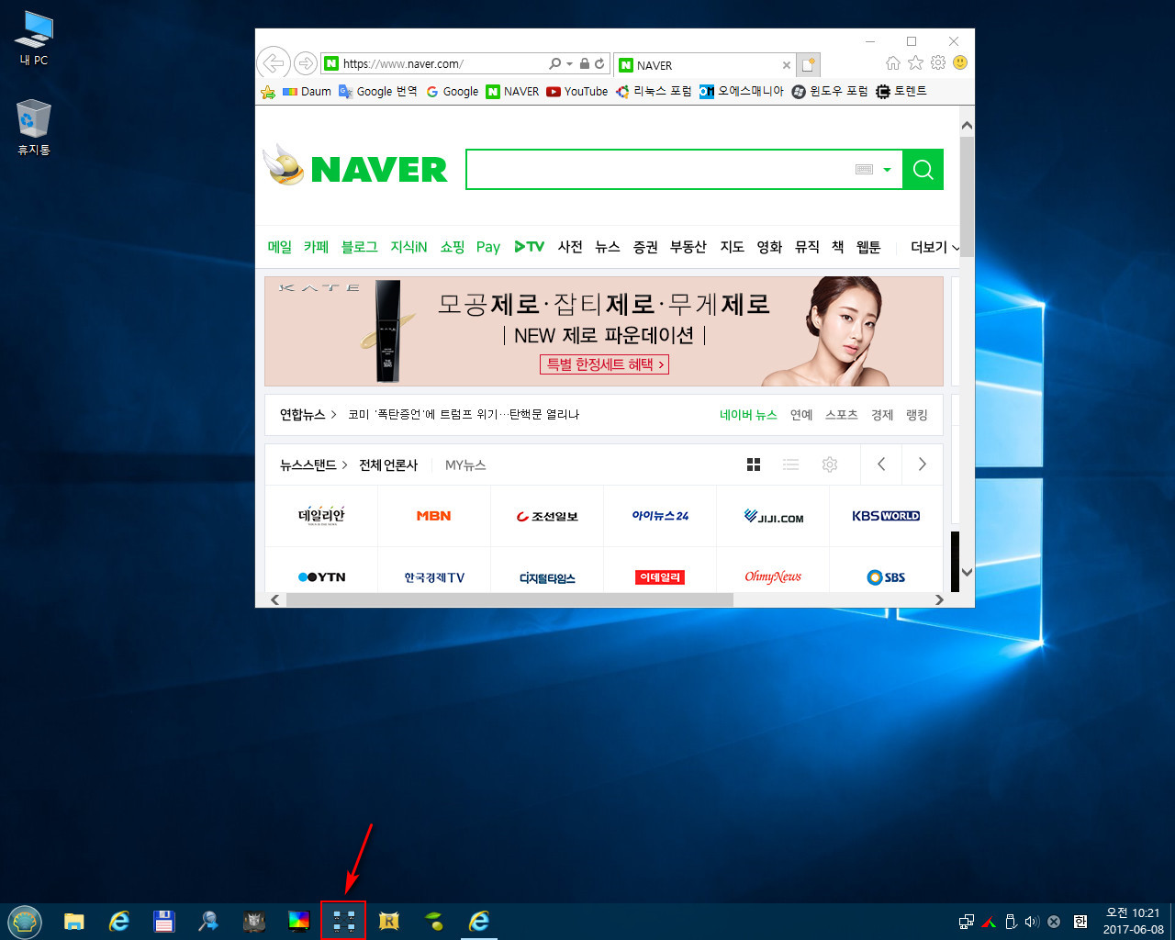The image size is (1175, 940).
Task: Switch Newsstand to list view icon
Action: pyautogui.click(x=790, y=464)
